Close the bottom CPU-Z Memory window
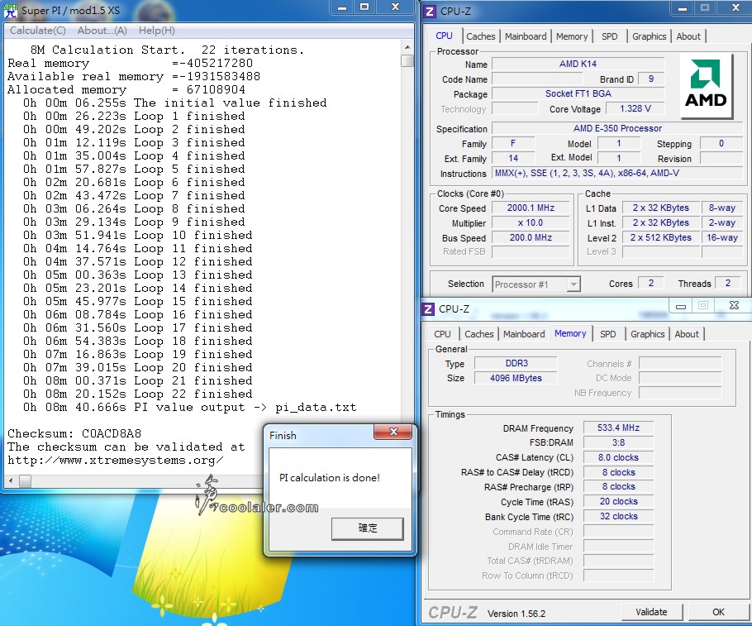Screen dimensions: 752x626 [x=733, y=305]
